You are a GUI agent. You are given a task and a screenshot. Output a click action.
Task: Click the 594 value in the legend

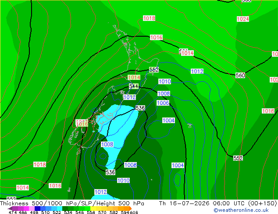point(125,212)
